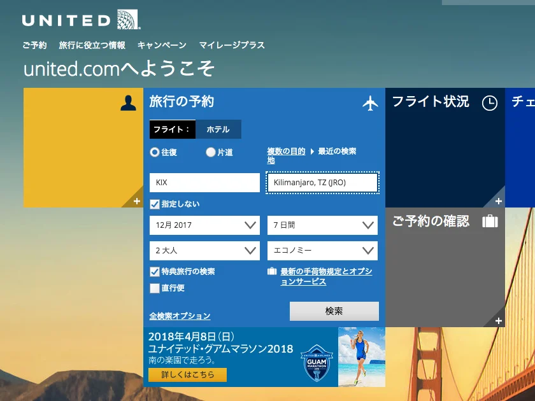Switch to the ホテル tab
The image size is (535, 401).
pyautogui.click(x=218, y=129)
